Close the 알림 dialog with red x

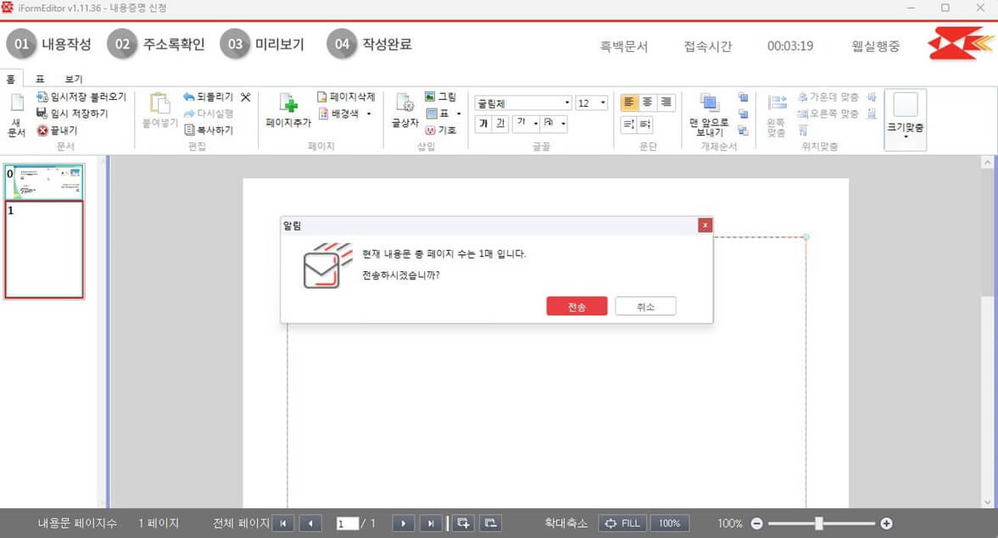click(x=705, y=225)
